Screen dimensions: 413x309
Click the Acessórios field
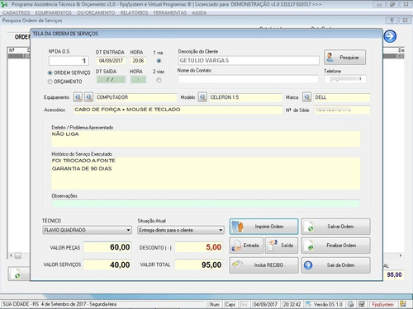(x=178, y=110)
